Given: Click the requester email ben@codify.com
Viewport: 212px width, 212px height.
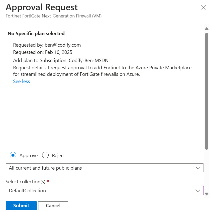Looking at the screenshot, I should click(63, 45).
